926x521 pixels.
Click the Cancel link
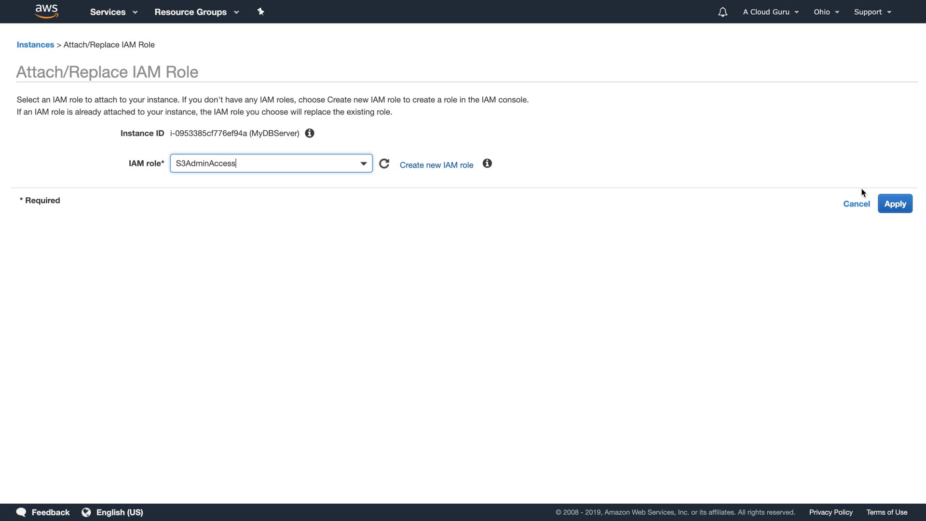click(x=856, y=204)
